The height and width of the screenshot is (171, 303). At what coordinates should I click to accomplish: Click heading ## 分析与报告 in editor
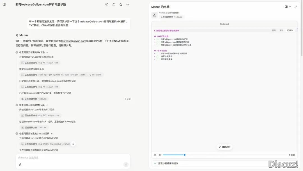point(160,51)
